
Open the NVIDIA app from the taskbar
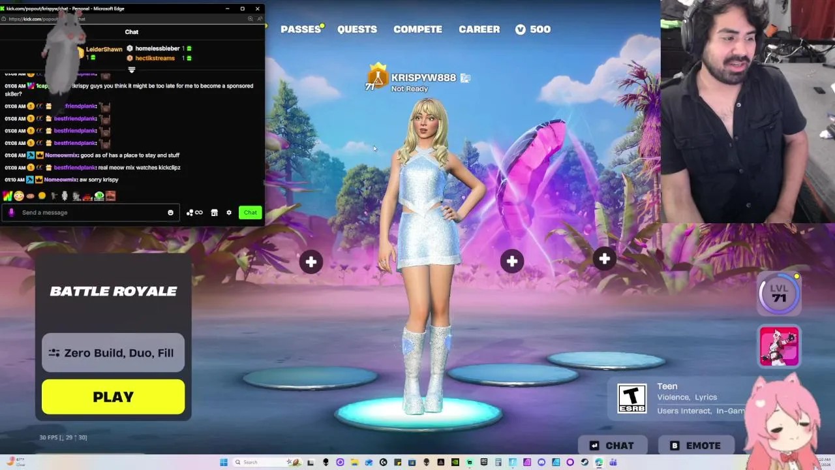pos(455,462)
